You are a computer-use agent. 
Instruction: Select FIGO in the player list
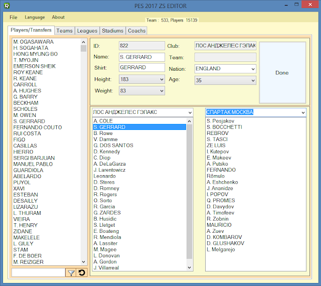pyautogui.click(x=19, y=139)
